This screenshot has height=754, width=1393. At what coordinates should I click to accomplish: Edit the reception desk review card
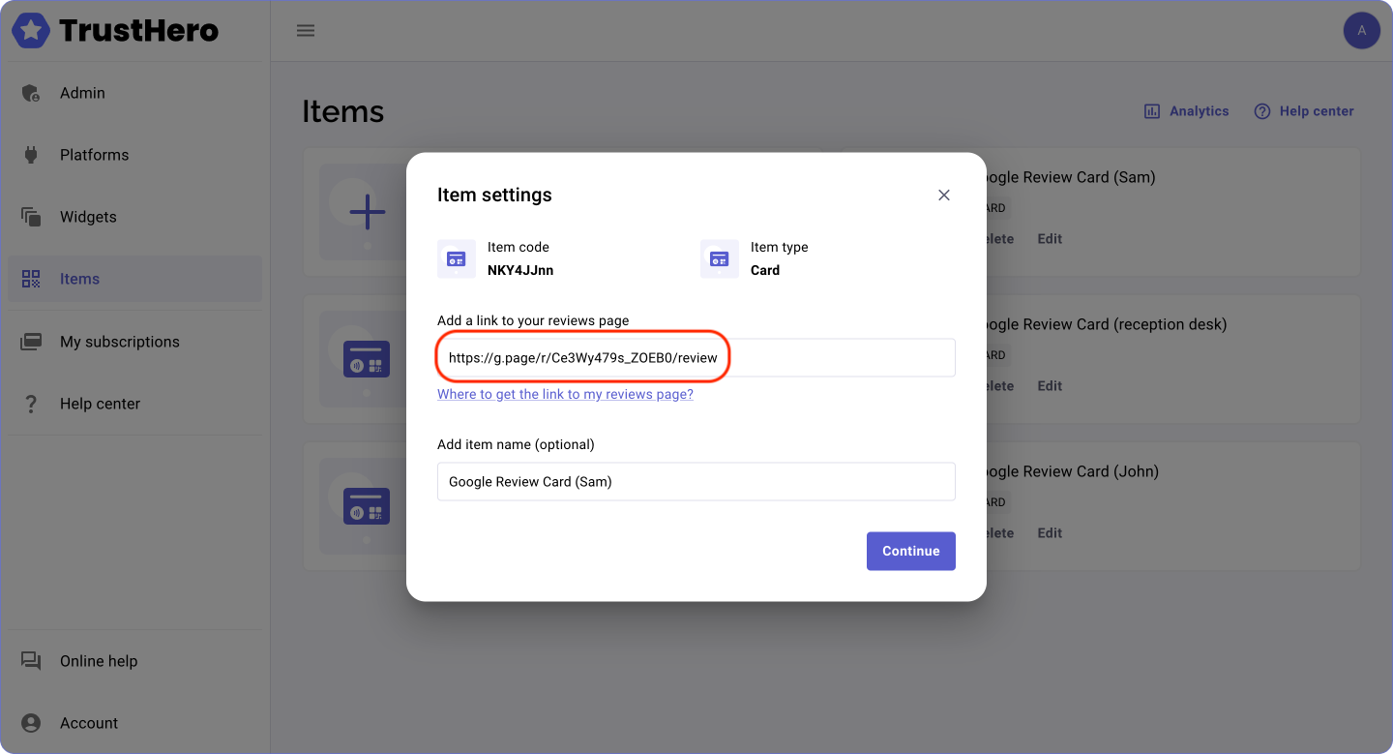point(1050,385)
